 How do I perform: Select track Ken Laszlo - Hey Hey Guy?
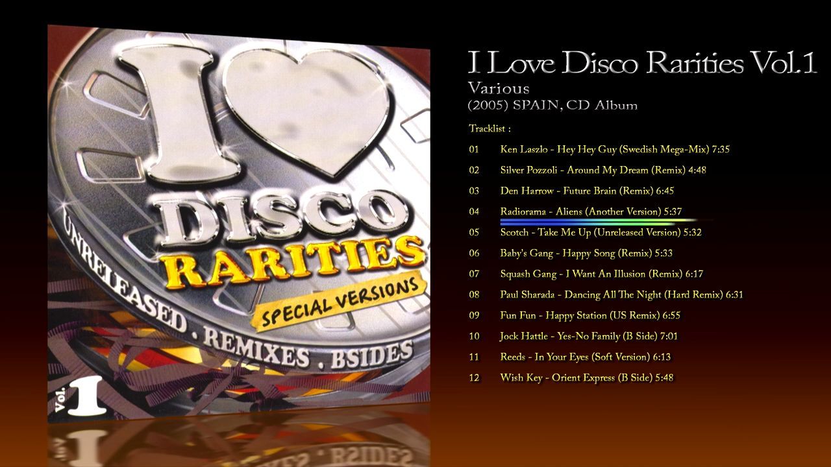[615, 149]
